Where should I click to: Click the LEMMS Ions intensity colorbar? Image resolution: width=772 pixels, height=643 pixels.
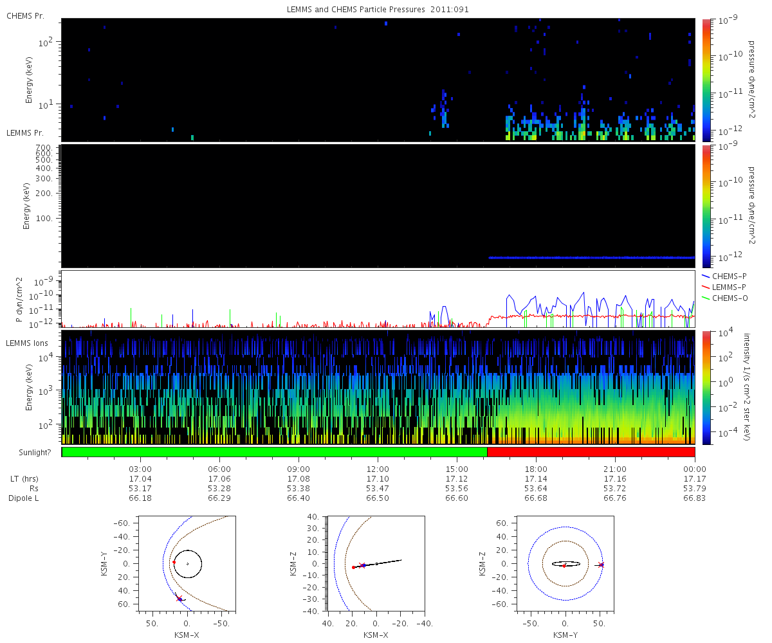click(706, 387)
